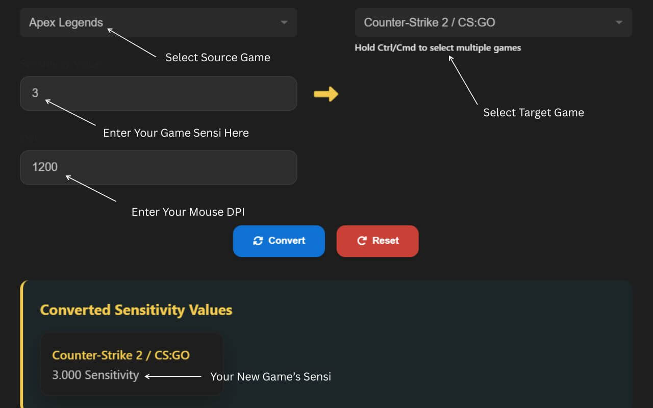Click the sync icon inside the Convert button
This screenshot has height=408, width=653.
coord(259,241)
